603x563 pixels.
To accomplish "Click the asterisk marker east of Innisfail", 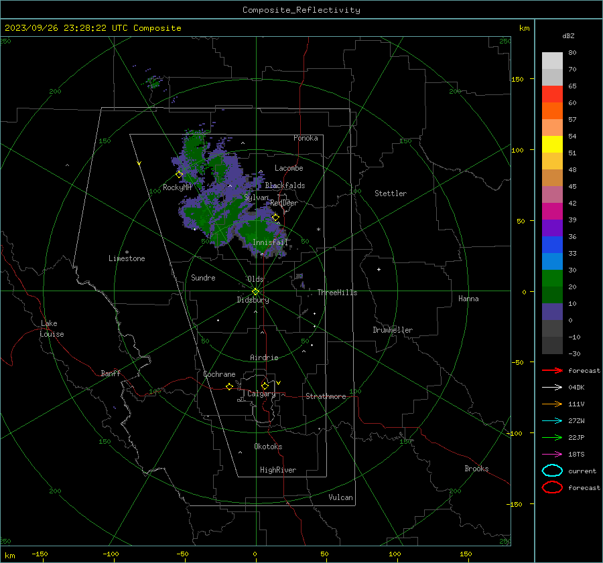I will point(318,230).
